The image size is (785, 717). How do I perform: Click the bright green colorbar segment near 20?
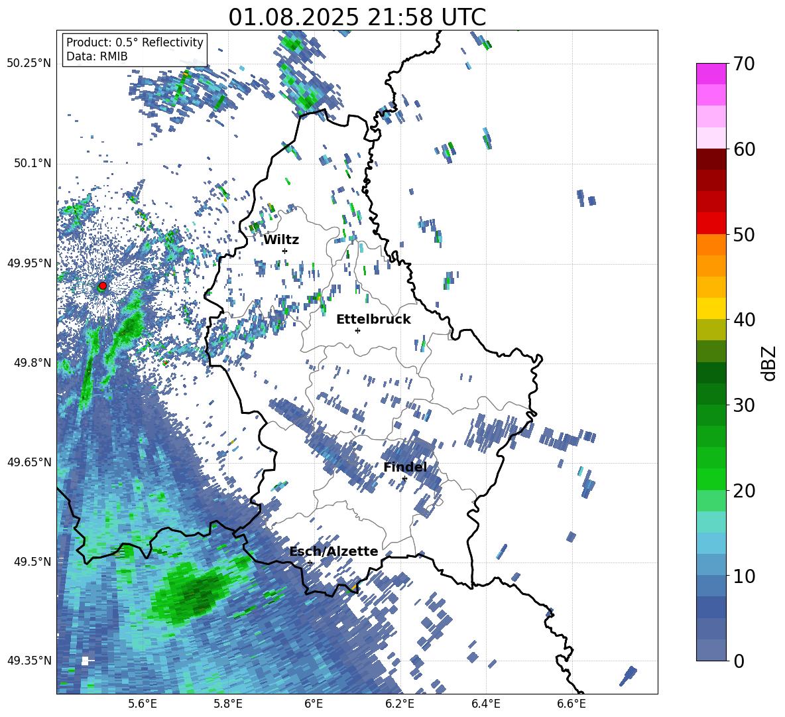tap(711, 479)
